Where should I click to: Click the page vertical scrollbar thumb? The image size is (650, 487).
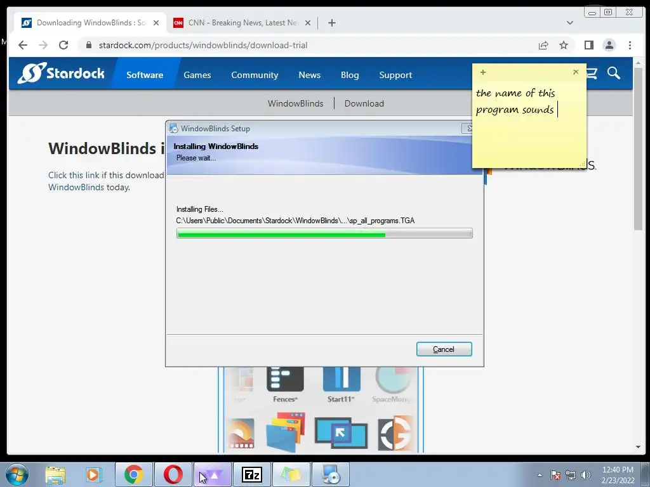coord(638,149)
